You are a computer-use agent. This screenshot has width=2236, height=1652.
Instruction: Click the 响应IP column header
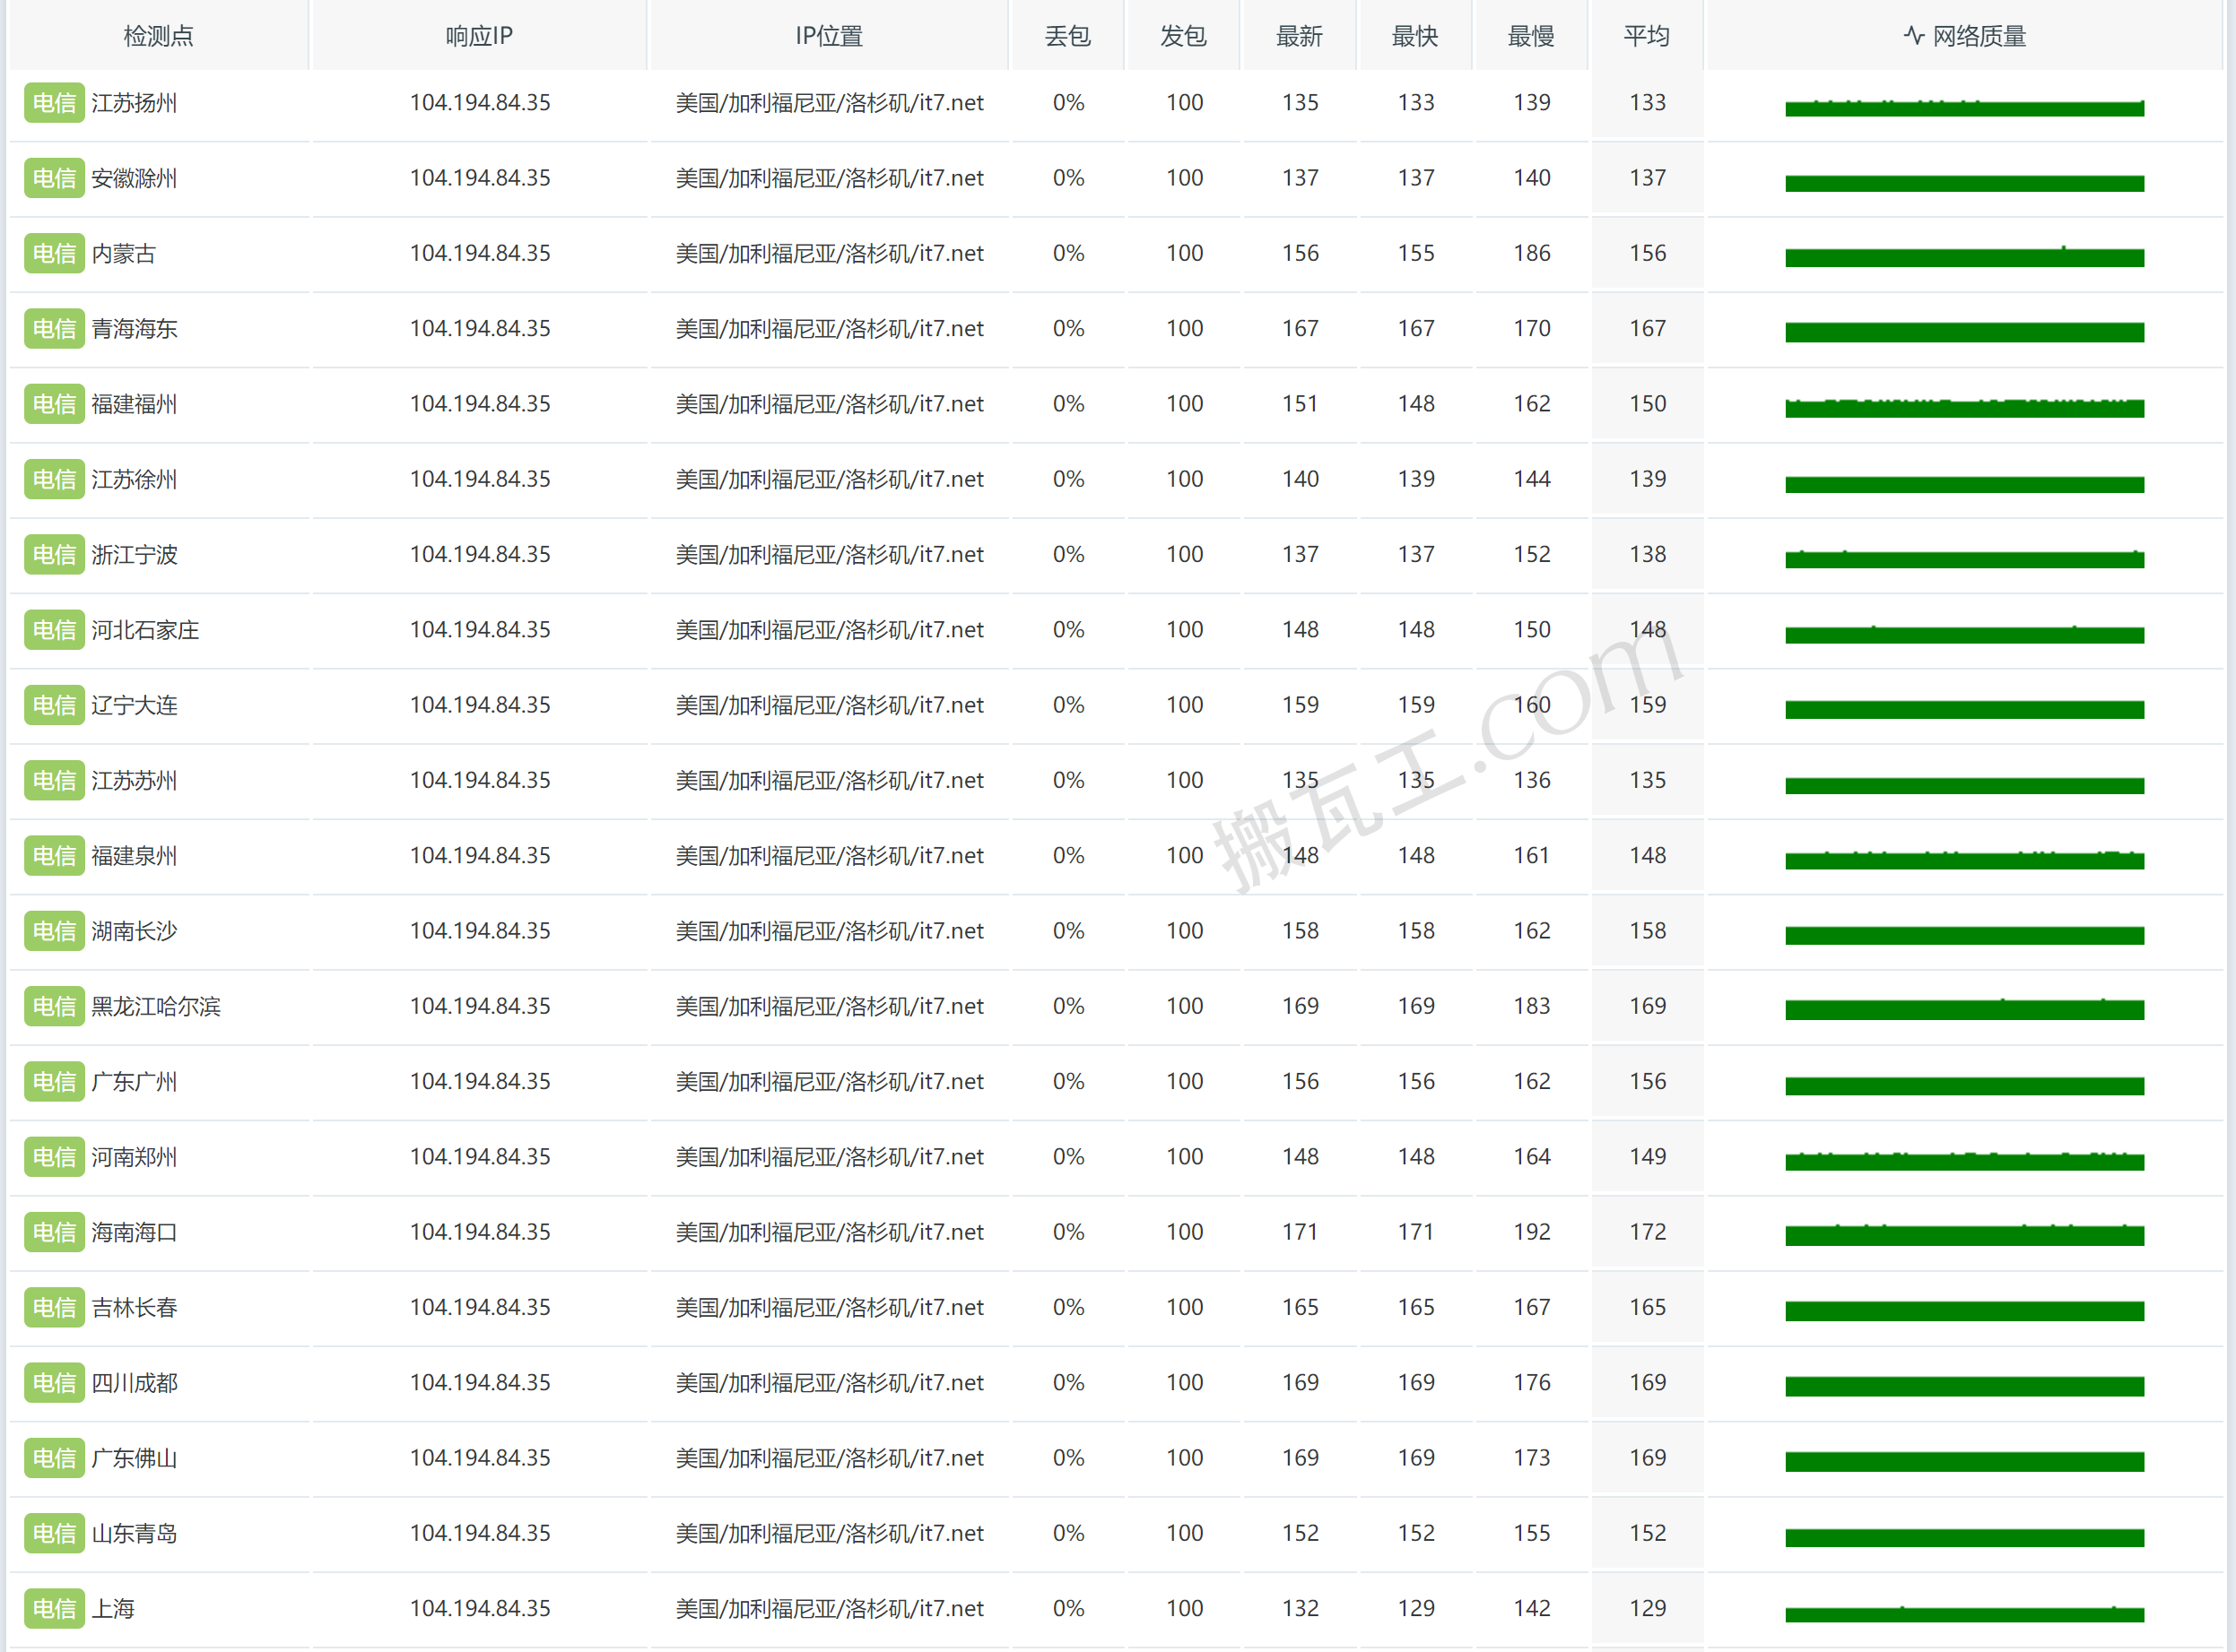479,36
